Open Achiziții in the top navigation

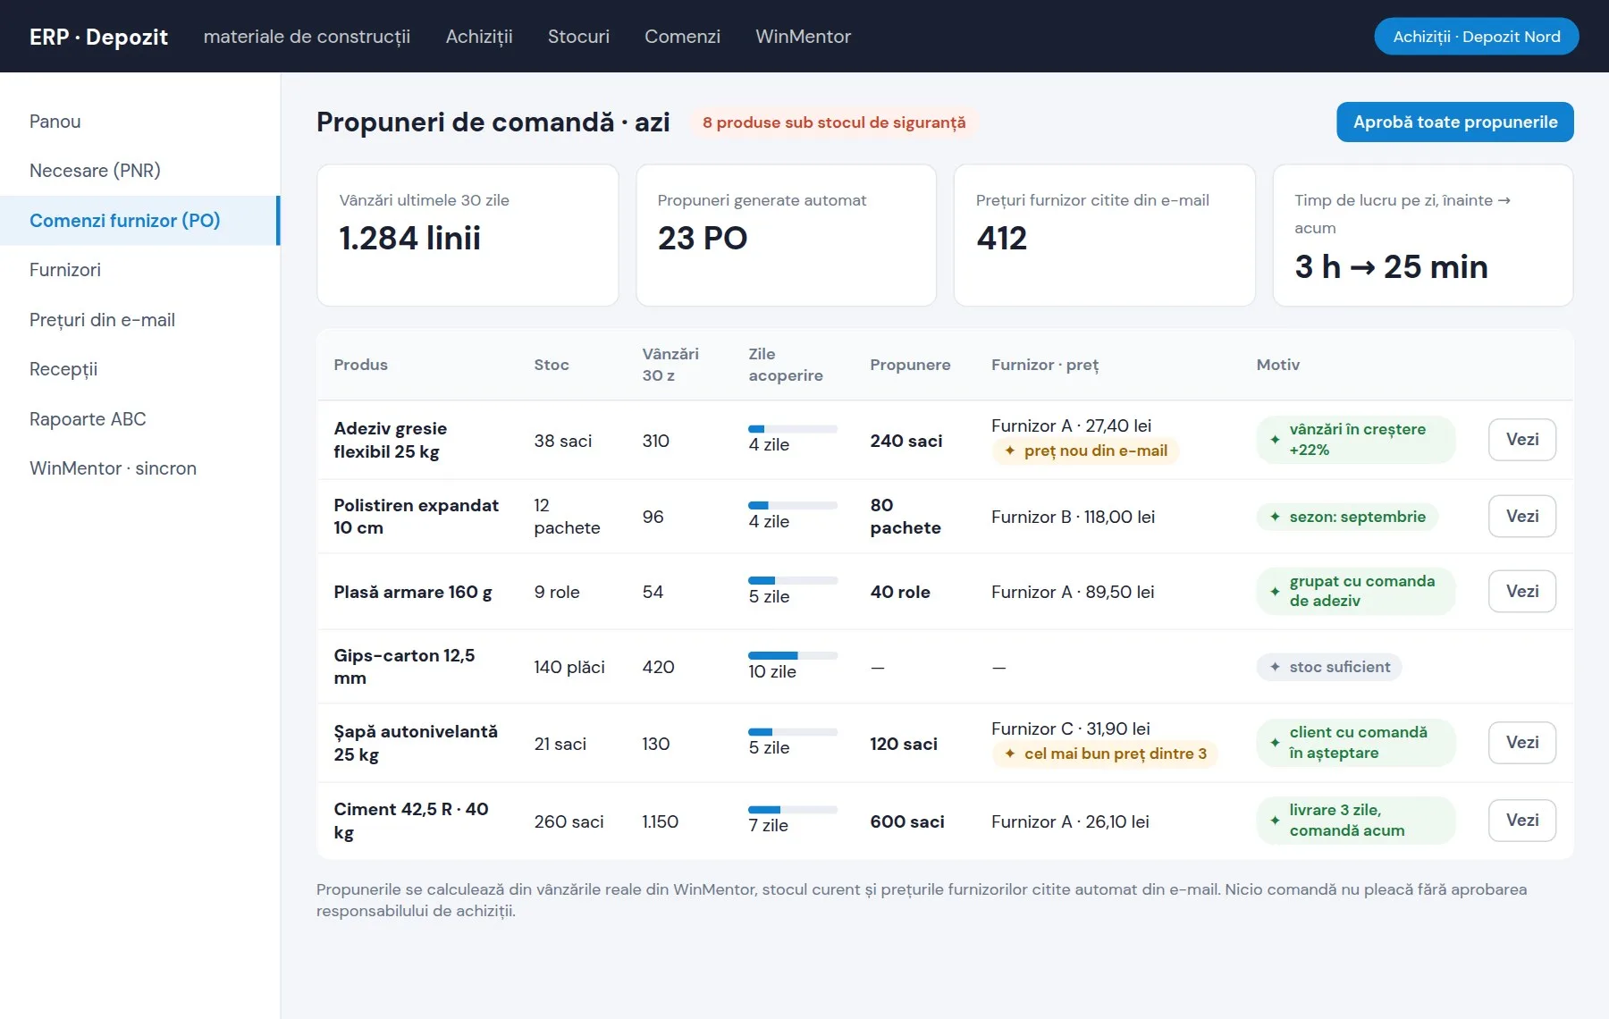pos(479,37)
